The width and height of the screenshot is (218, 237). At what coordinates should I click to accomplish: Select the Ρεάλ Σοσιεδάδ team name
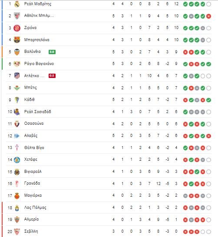38,112
